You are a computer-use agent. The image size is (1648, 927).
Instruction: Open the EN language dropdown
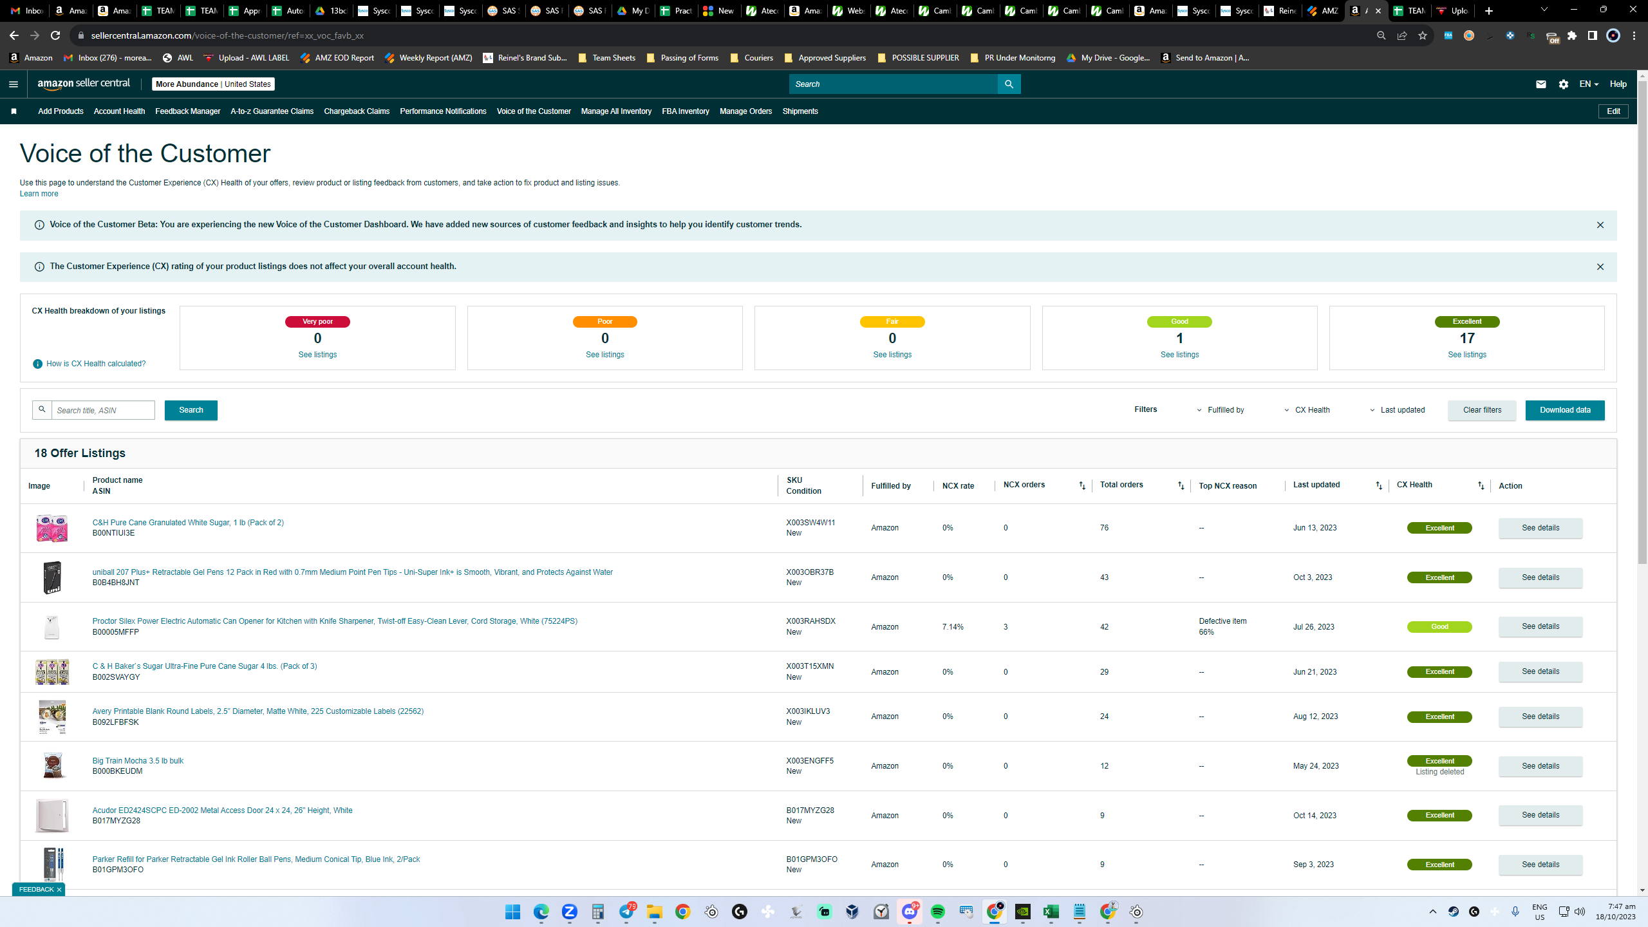pyautogui.click(x=1589, y=84)
